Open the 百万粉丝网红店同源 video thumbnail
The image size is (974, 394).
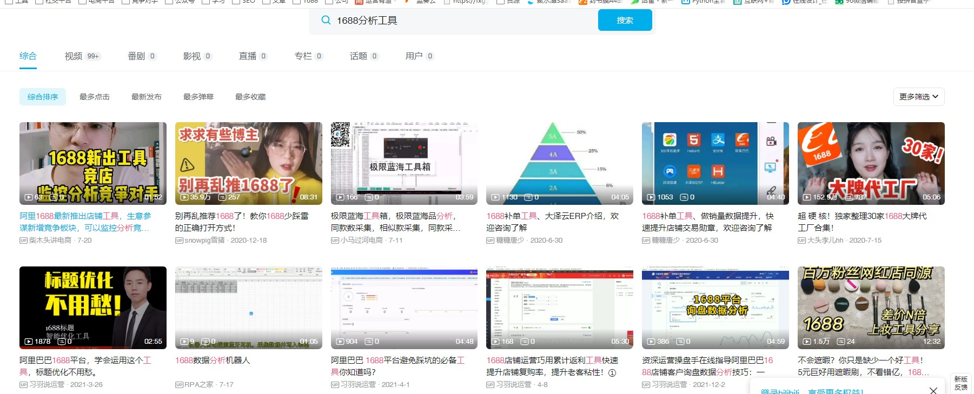[x=871, y=308]
